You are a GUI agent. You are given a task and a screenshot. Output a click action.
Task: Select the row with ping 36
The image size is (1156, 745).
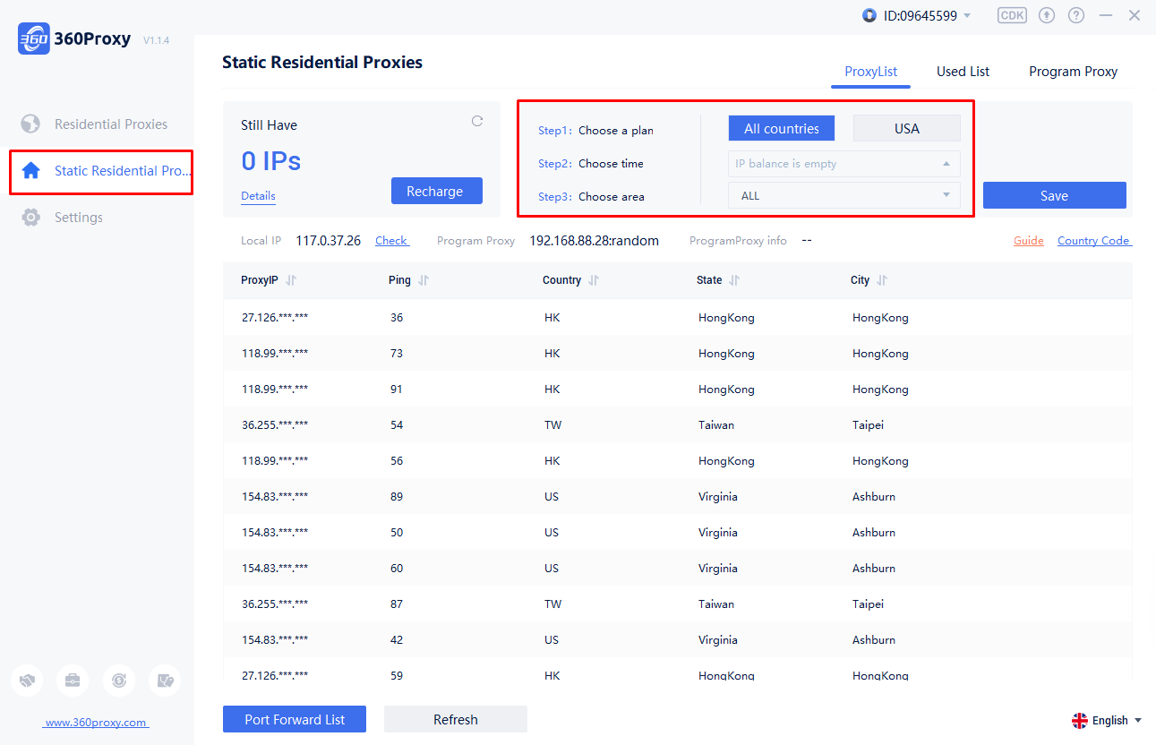click(677, 318)
